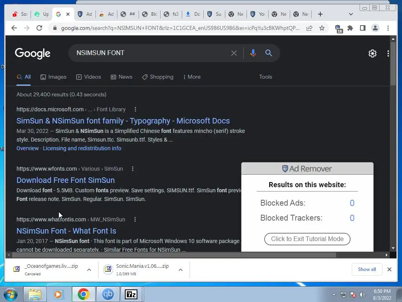Open the Google apps dots menu
Viewport: 402px width, 302px height.
(388, 53)
